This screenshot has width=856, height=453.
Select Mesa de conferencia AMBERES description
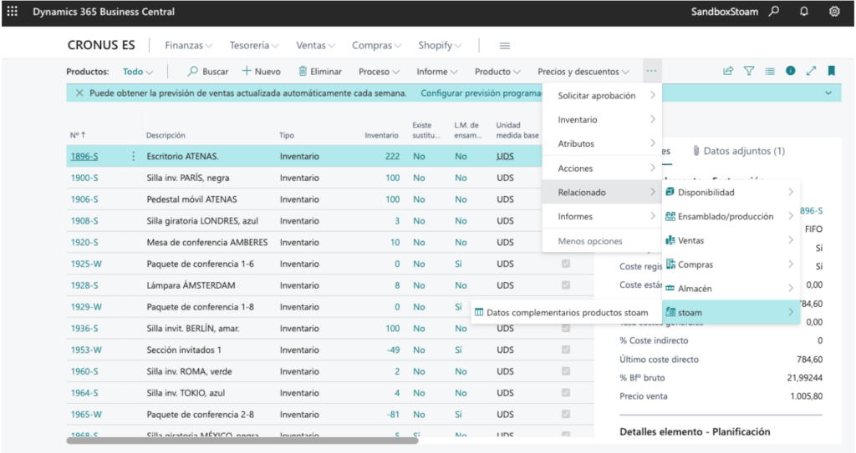[207, 243]
